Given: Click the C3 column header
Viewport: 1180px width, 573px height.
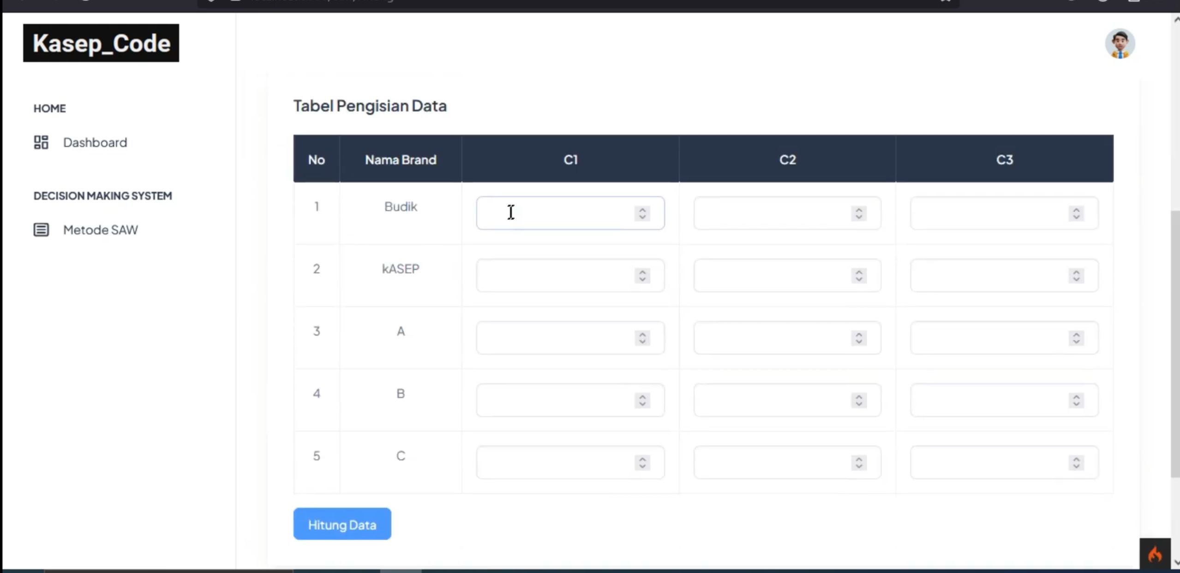Looking at the screenshot, I should click(1005, 159).
